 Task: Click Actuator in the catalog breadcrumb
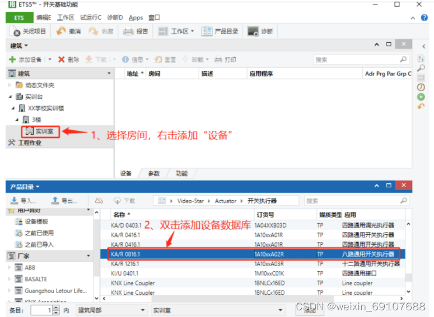click(226, 201)
